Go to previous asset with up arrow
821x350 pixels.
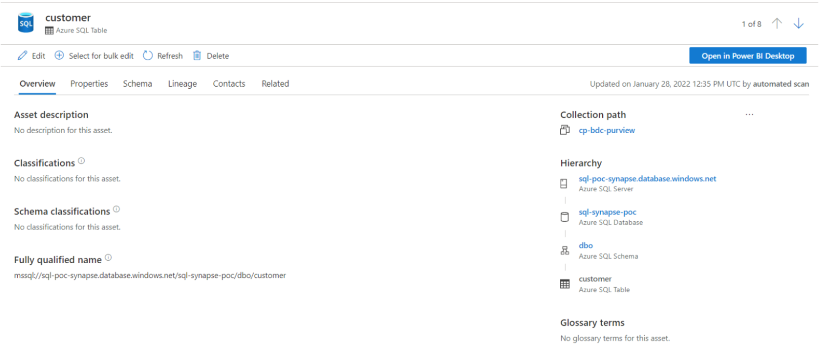[777, 23]
